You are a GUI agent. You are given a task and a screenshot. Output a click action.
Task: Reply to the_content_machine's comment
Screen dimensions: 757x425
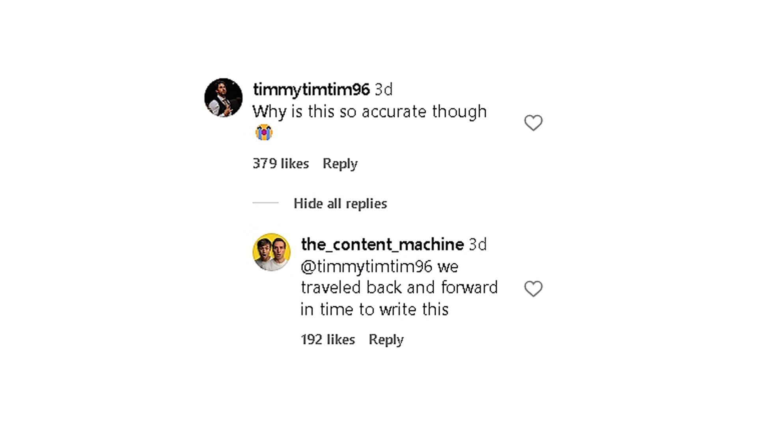click(386, 339)
